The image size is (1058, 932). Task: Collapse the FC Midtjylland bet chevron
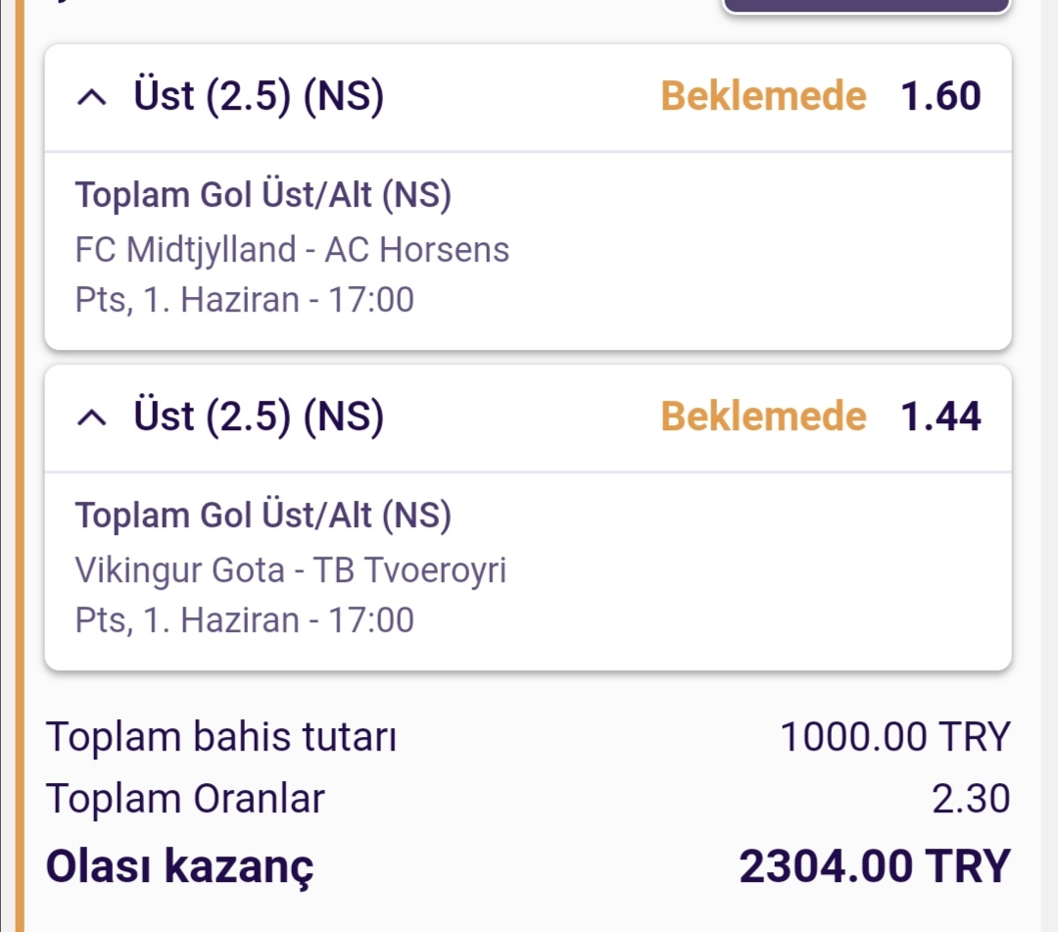click(92, 98)
